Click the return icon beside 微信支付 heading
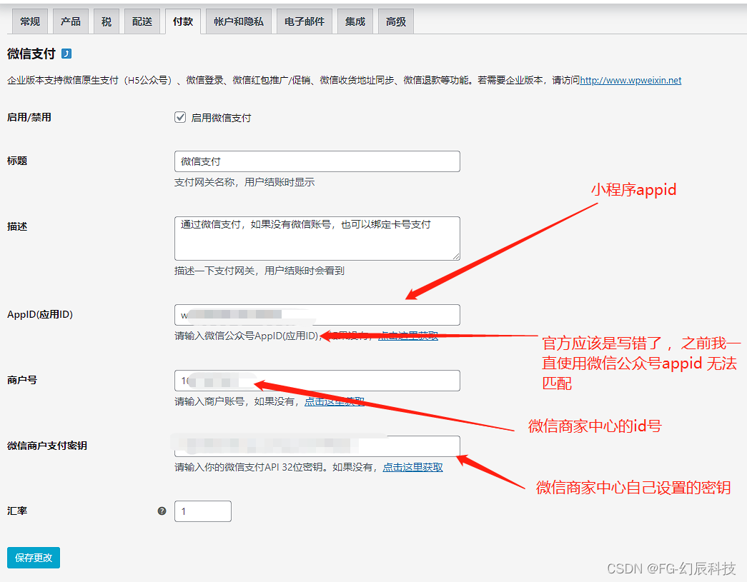747x582 pixels. pyautogui.click(x=66, y=54)
